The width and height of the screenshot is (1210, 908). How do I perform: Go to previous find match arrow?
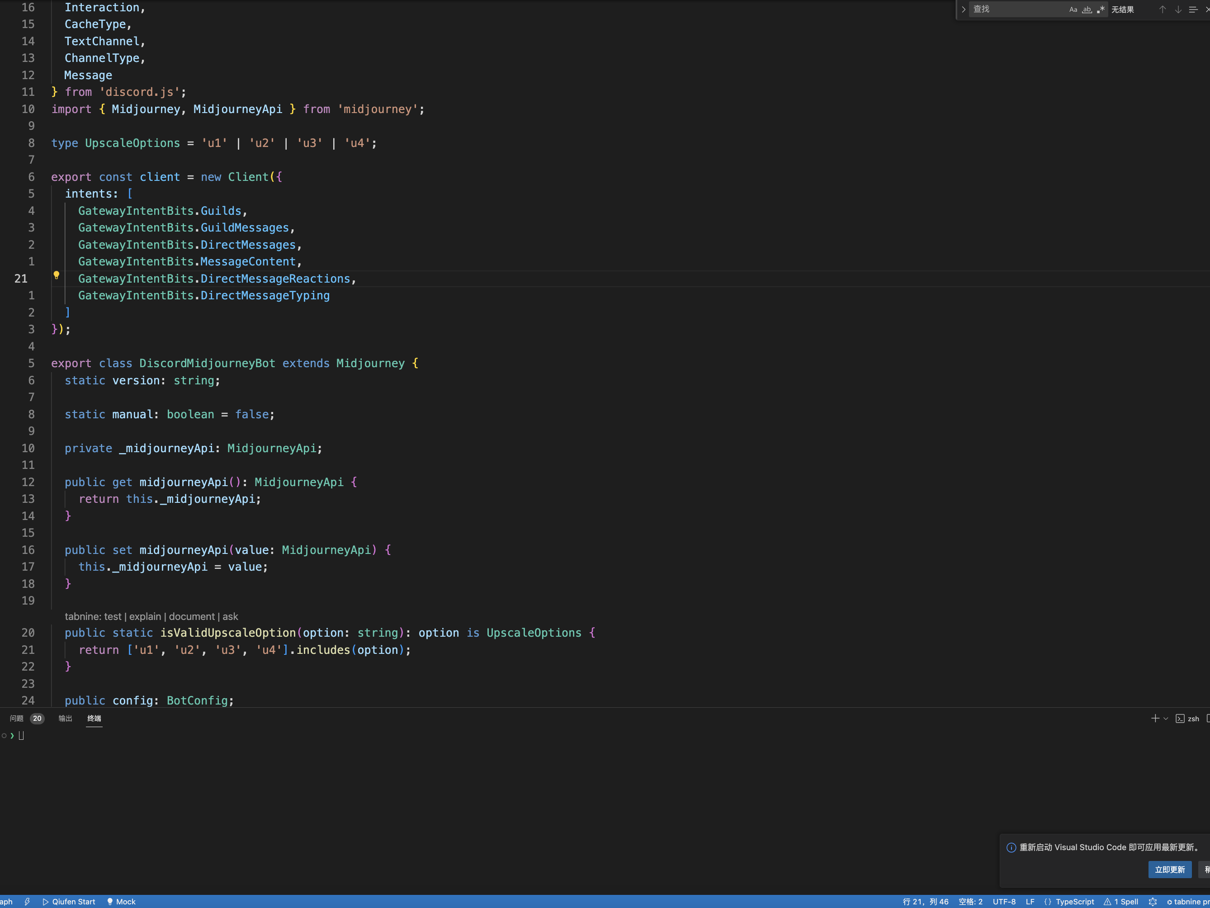[x=1163, y=9]
